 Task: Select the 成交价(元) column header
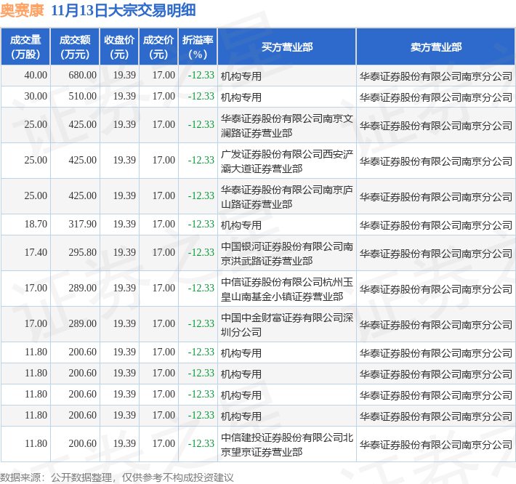(x=158, y=47)
